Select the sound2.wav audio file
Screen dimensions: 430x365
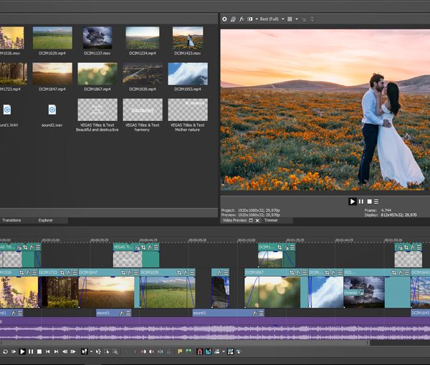click(52, 109)
